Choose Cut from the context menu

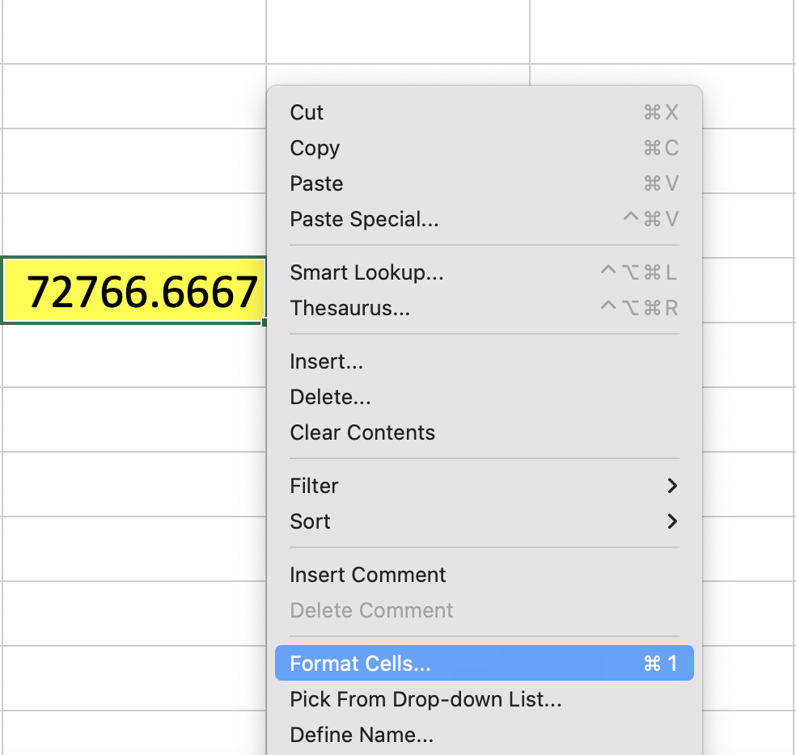tap(307, 112)
